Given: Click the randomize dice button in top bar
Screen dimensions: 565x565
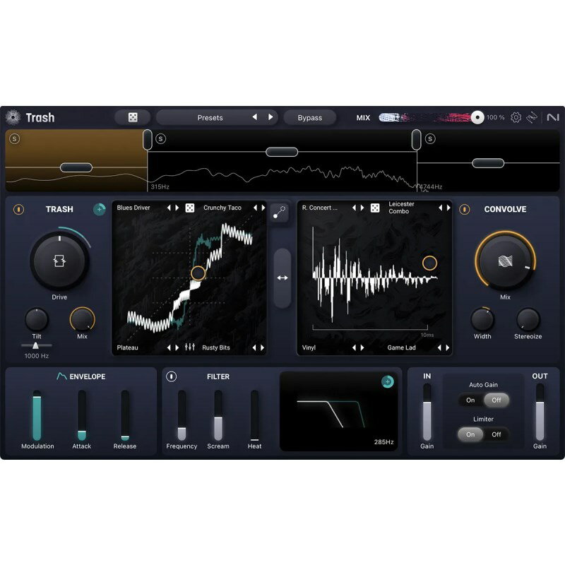Looking at the screenshot, I should (133, 118).
